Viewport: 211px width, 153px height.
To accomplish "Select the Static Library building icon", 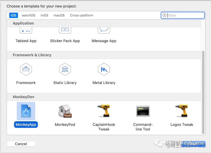I will [65, 69].
